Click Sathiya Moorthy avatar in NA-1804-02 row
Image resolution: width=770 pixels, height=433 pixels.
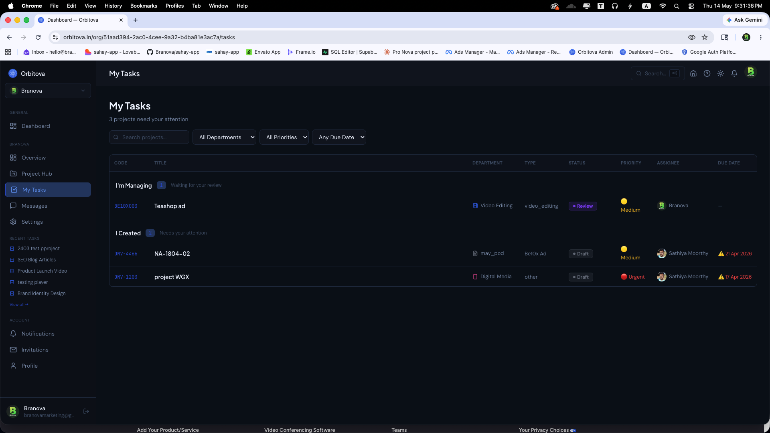[662, 253]
